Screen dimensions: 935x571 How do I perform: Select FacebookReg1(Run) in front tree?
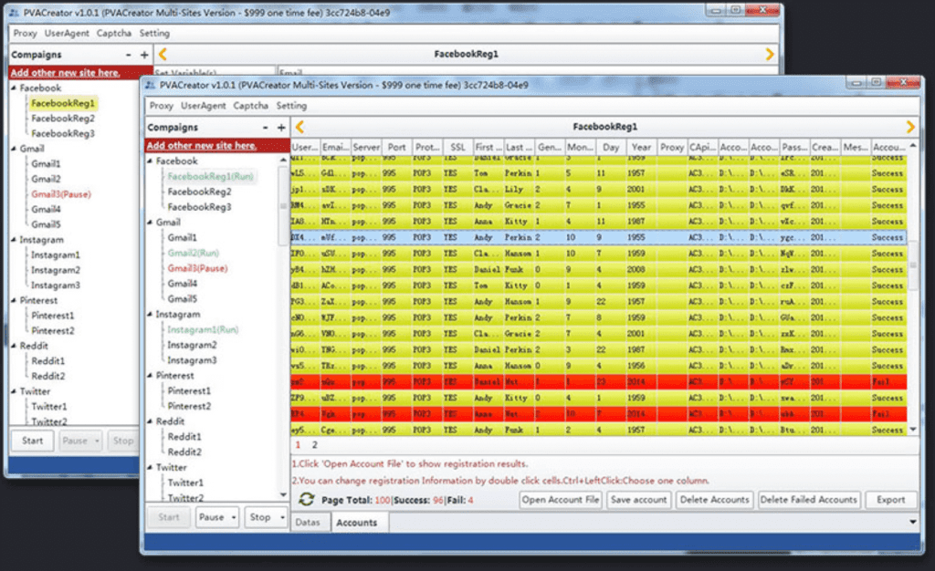[x=211, y=176]
